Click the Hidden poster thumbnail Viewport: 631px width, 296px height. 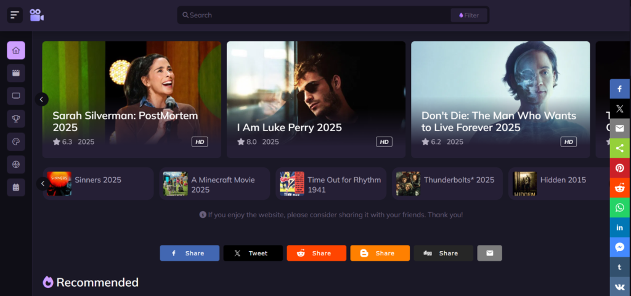pyautogui.click(x=524, y=183)
